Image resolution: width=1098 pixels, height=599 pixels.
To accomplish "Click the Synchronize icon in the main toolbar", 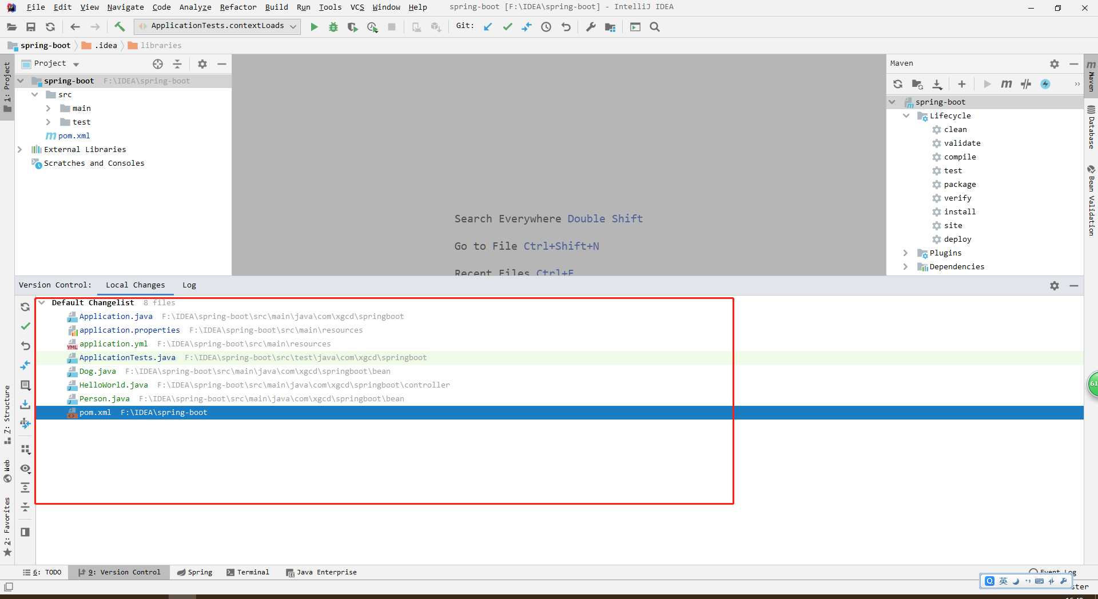I will click(x=50, y=27).
